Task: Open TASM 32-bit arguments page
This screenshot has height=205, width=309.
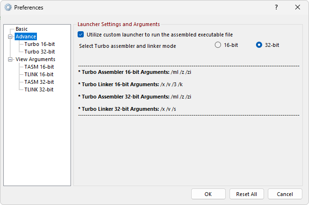Action: pyautogui.click(x=39, y=82)
